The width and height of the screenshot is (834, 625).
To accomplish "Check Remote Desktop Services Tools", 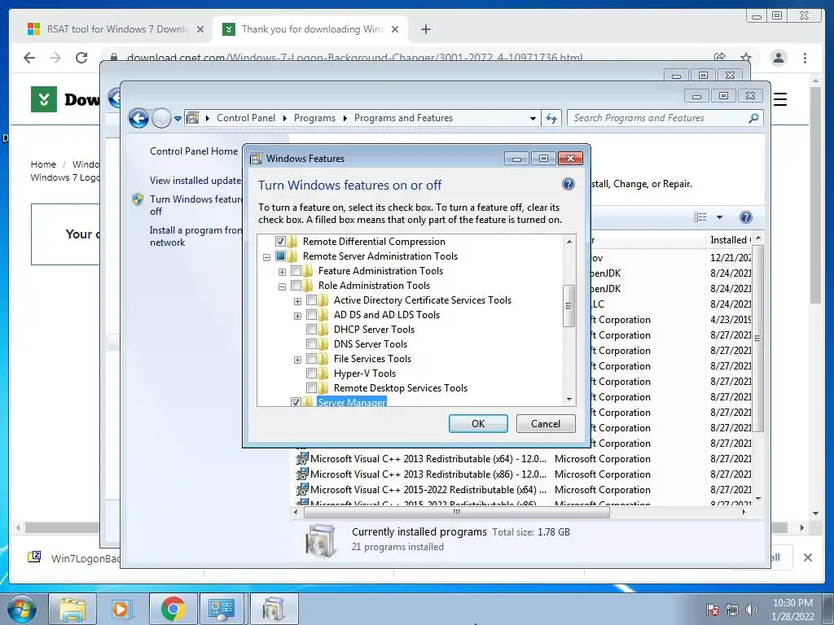I will click(x=311, y=388).
